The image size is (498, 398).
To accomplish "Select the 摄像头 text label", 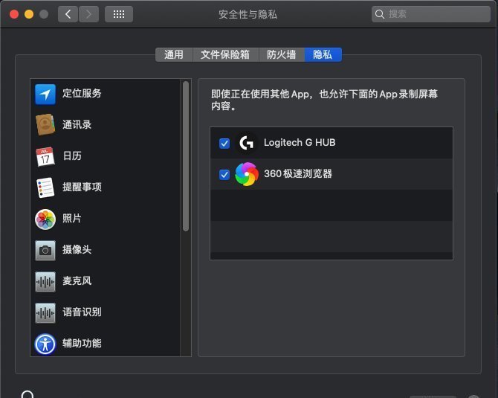I will tap(77, 249).
